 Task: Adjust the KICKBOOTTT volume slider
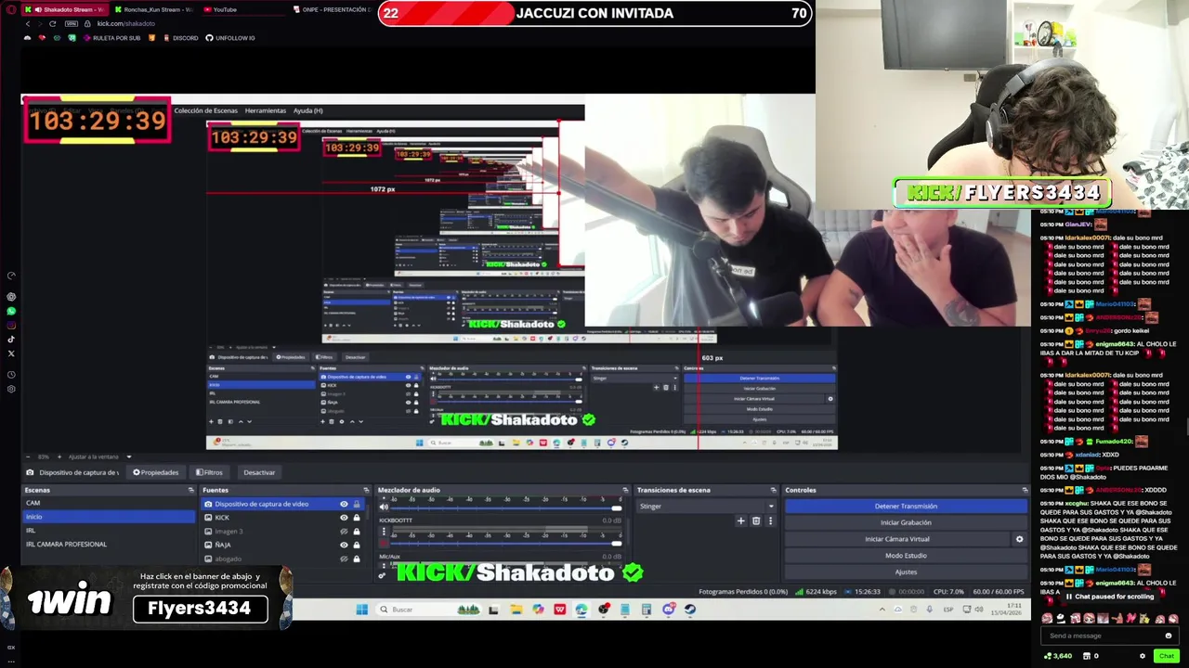506,543
